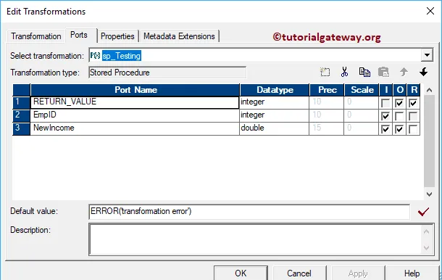Click the paste port icon

tap(383, 73)
